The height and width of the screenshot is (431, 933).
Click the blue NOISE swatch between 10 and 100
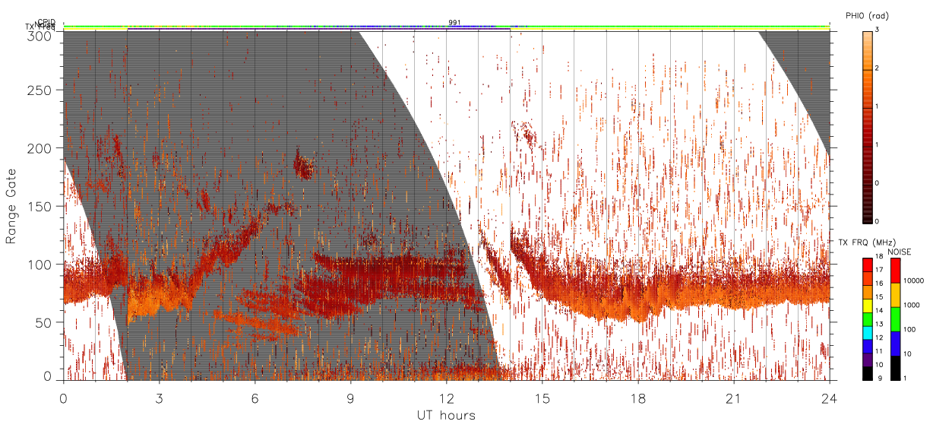pos(895,344)
